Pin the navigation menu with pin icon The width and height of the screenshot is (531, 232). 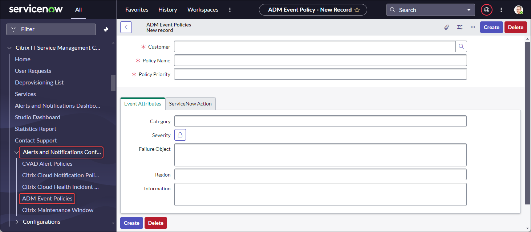coord(106,29)
